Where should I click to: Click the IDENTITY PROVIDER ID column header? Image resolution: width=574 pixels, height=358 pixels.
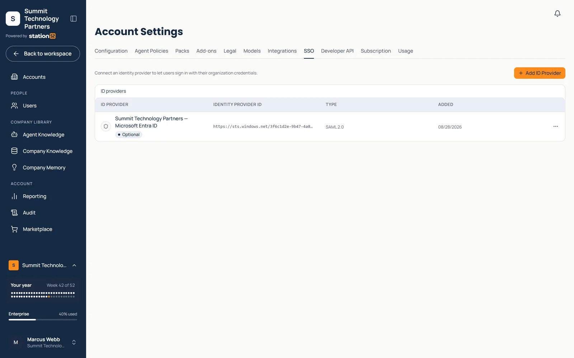[x=237, y=105]
